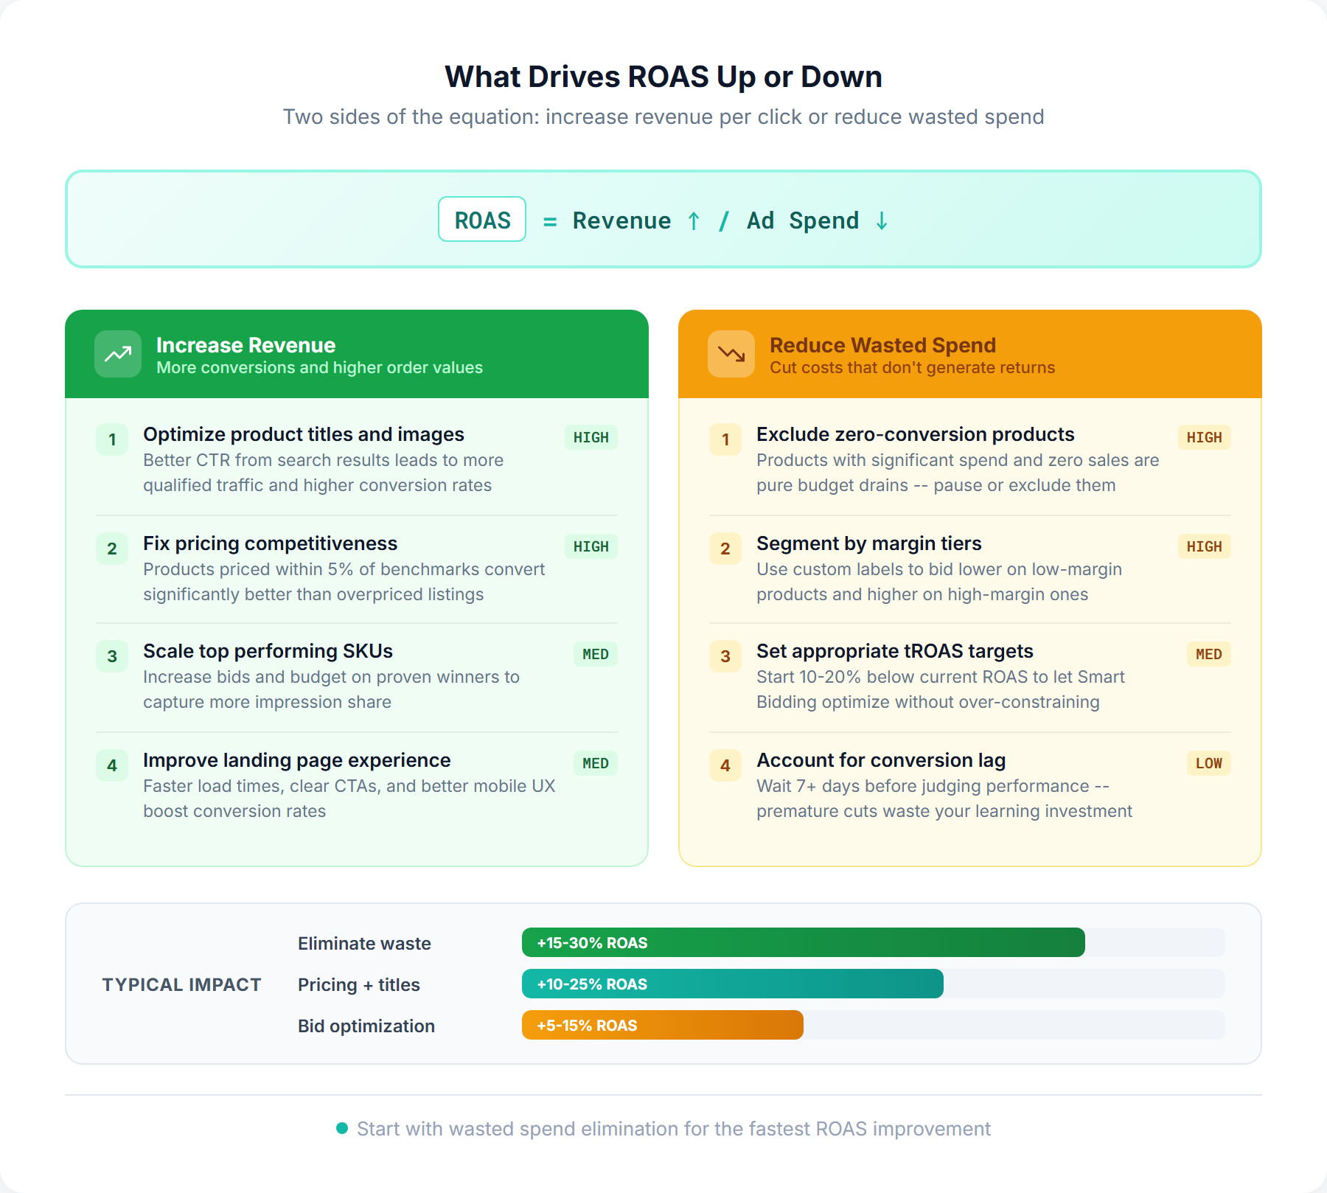
Task: Click the teal bullet dot before the footer tip
Action: click(342, 1128)
